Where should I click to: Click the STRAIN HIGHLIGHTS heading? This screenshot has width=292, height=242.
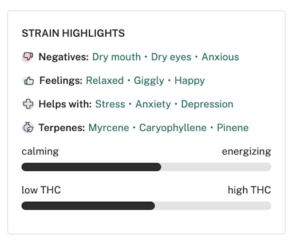(x=73, y=33)
